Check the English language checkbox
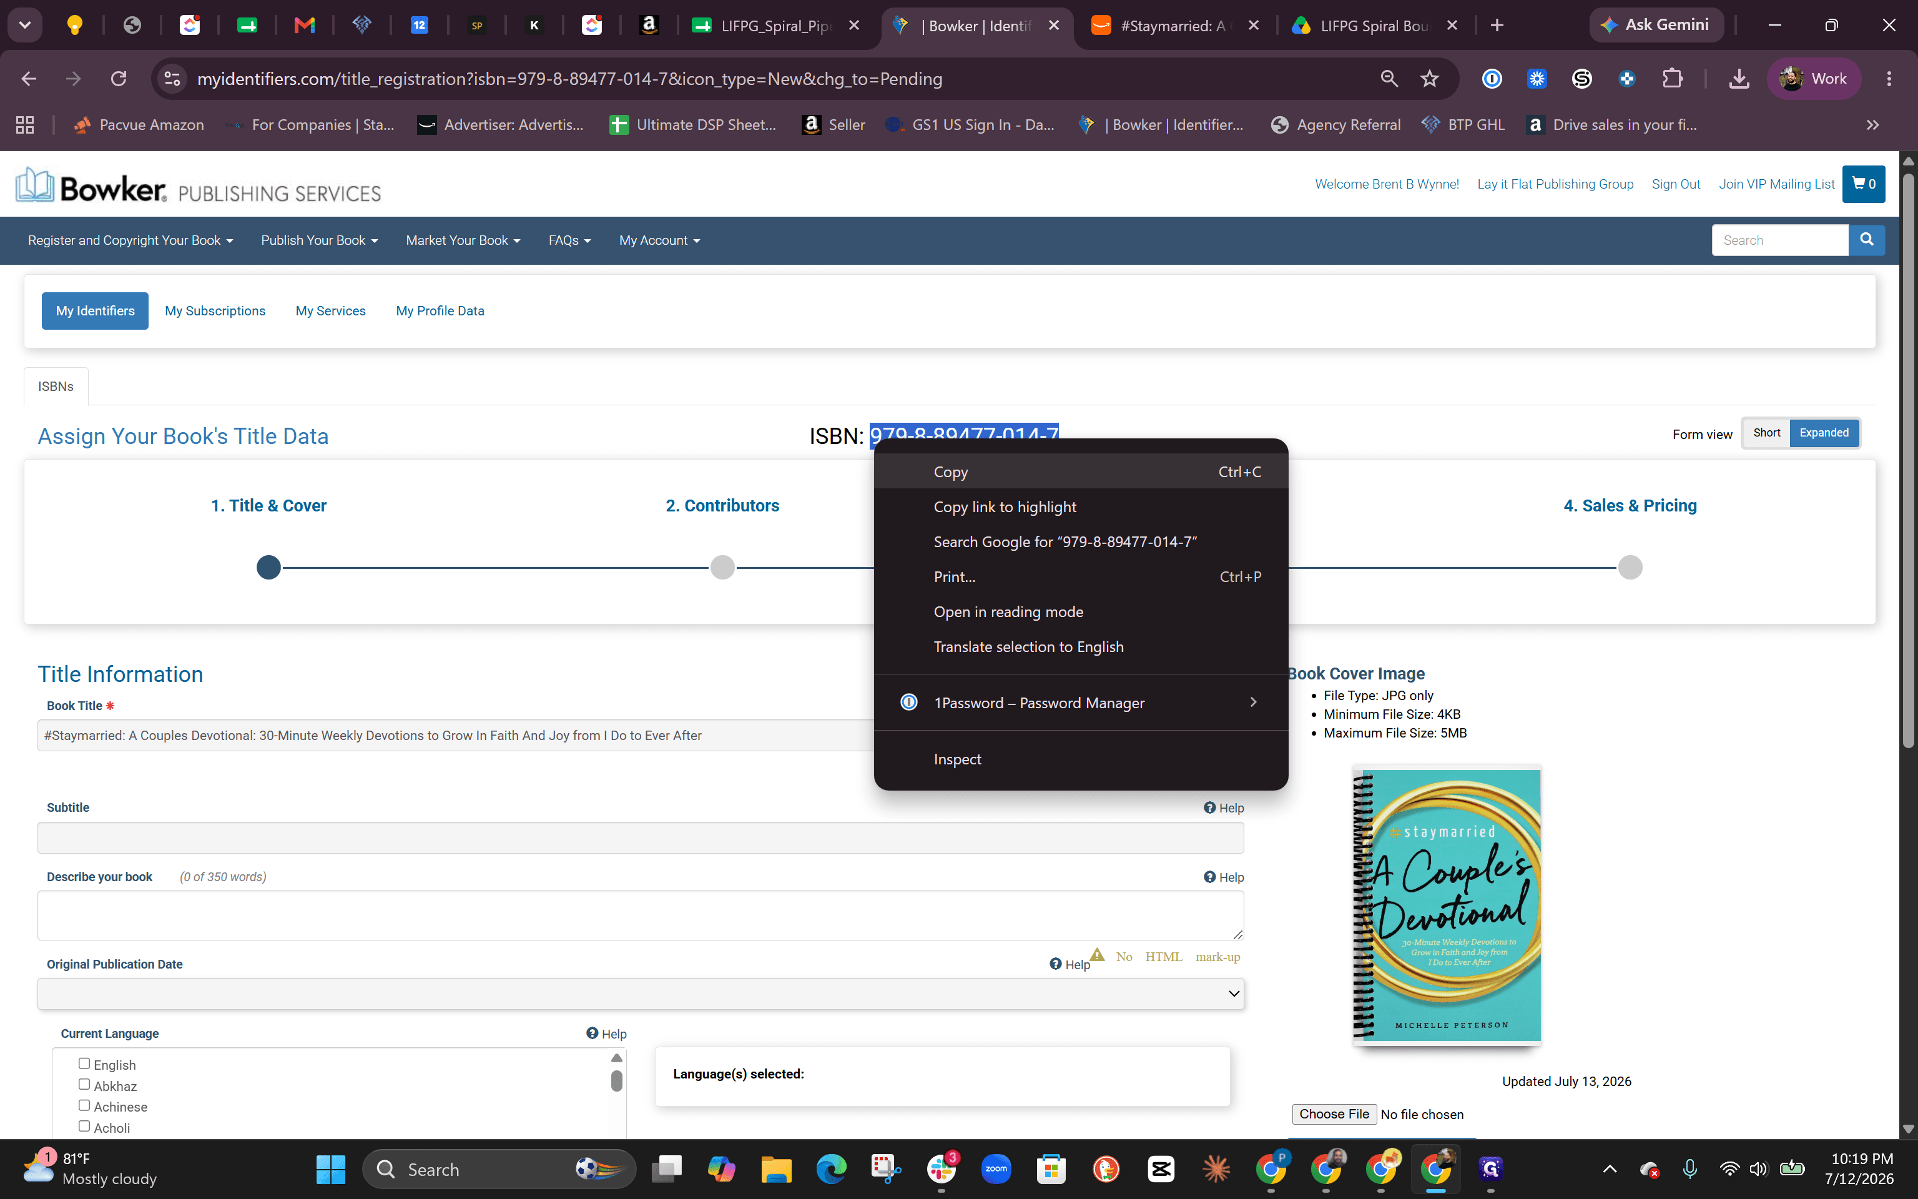The width and height of the screenshot is (1918, 1199). point(84,1063)
